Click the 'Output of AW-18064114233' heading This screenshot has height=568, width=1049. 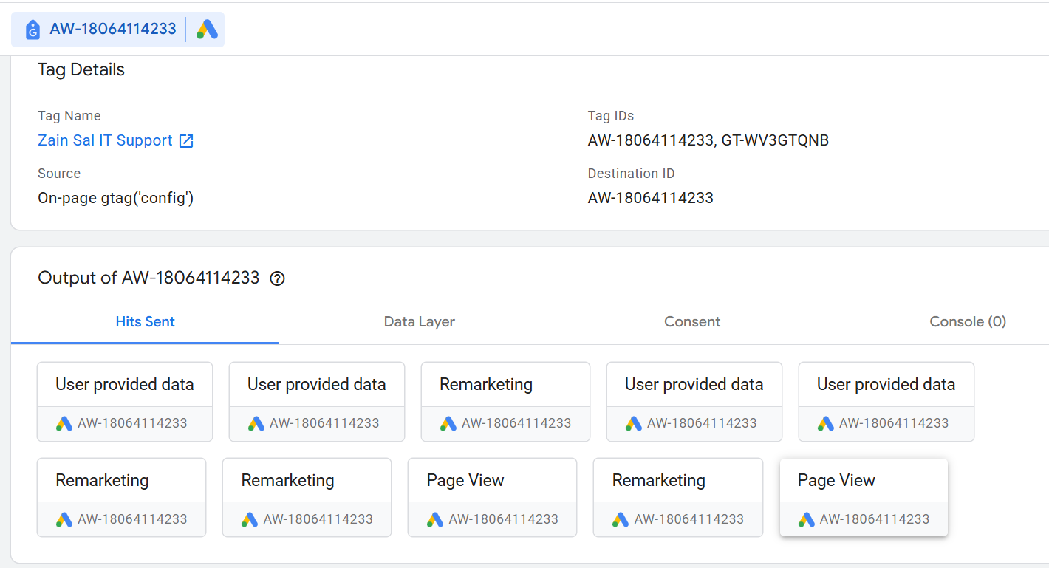point(148,278)
